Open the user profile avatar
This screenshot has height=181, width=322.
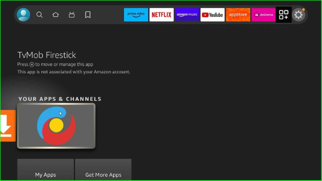[24, 15]
